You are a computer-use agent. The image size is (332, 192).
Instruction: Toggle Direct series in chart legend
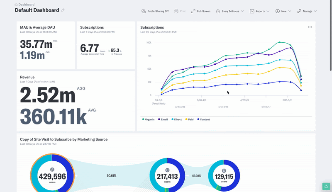tap(176, 119)
